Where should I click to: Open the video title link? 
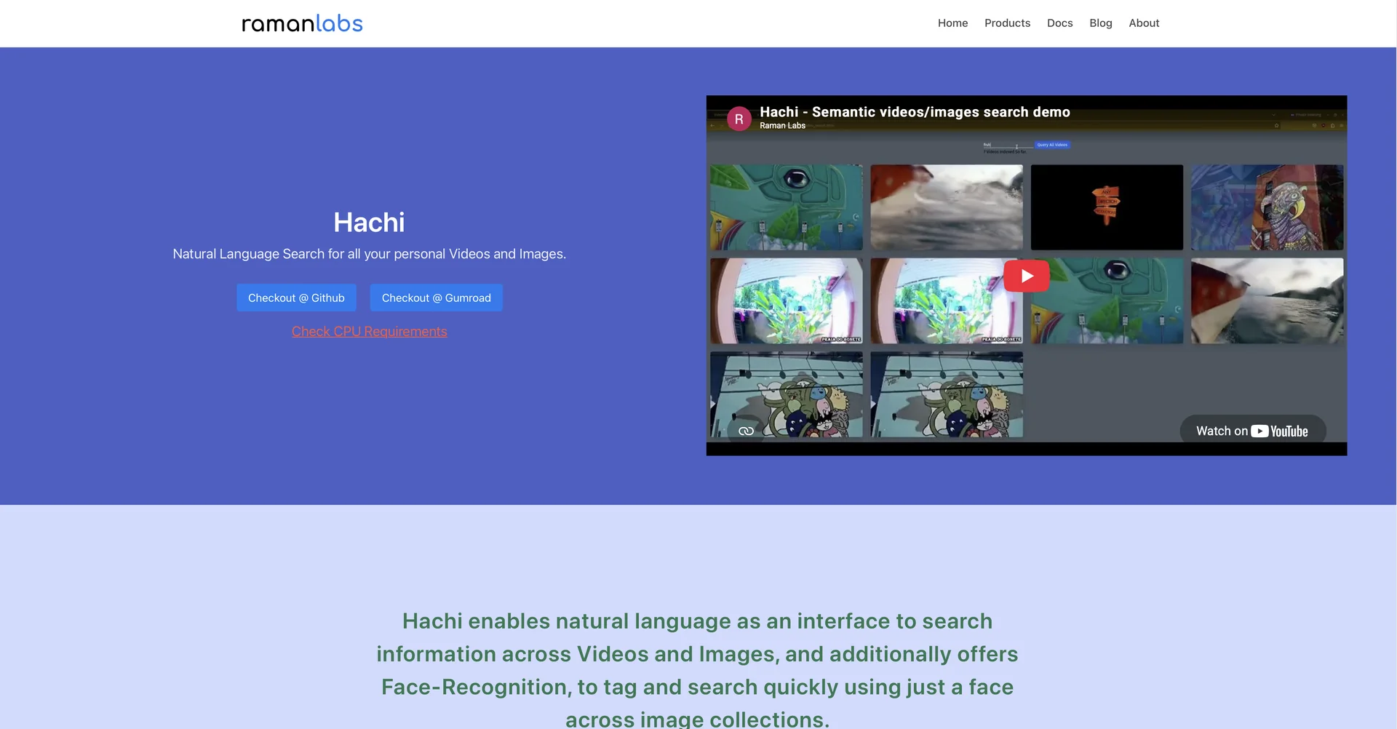point(915,112)
